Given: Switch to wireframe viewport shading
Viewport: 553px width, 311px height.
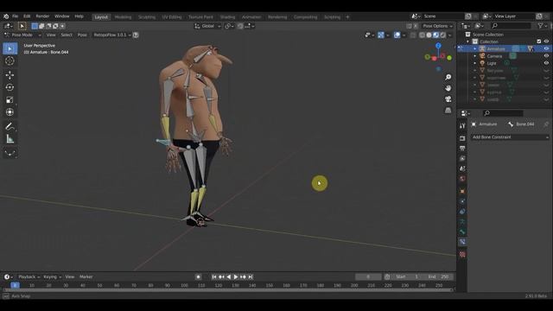Looking at the screenshot, I should click(422, 35).
